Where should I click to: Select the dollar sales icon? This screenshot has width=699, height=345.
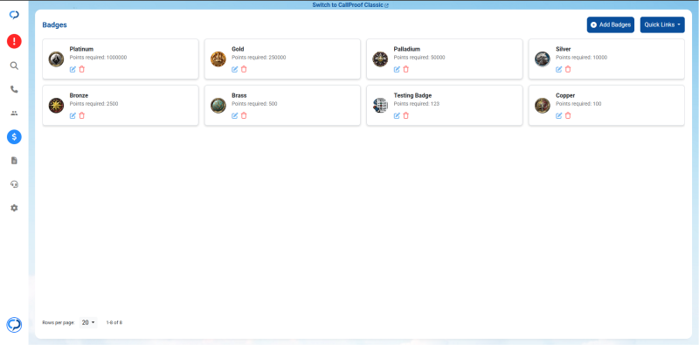[x=14, y=137]
